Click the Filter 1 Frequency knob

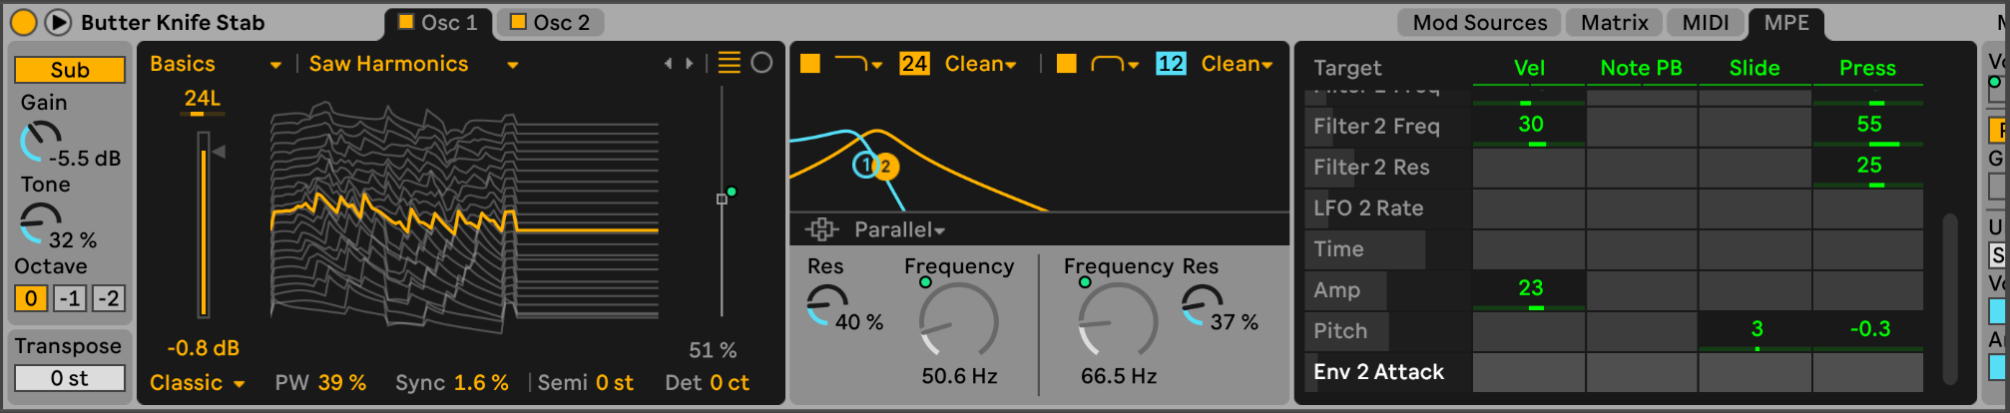click(x=958, y=320)
